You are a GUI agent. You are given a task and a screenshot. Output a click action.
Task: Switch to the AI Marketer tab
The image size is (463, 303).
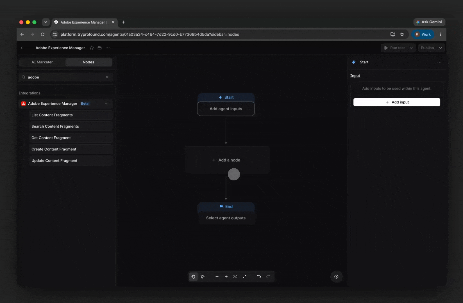(42, 62)
